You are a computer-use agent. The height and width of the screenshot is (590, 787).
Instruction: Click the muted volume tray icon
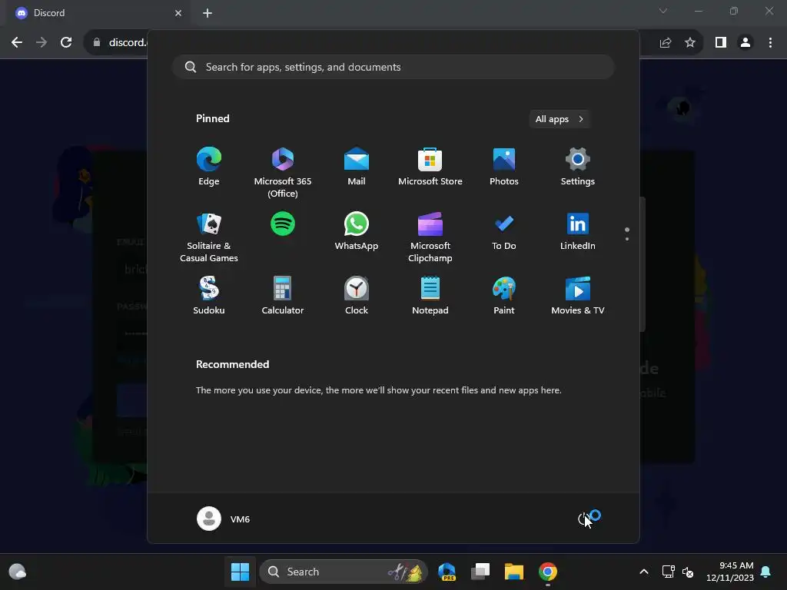(x=688, y=572)
